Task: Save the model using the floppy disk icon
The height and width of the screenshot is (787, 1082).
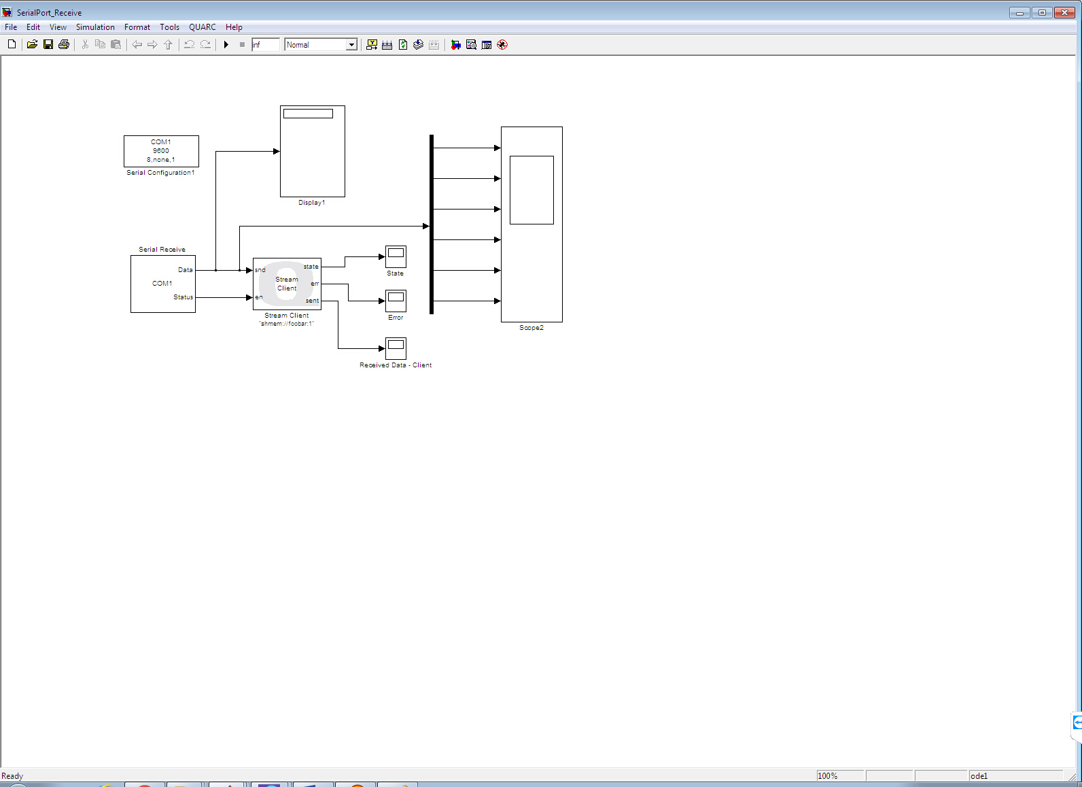Action: [48, 45]
